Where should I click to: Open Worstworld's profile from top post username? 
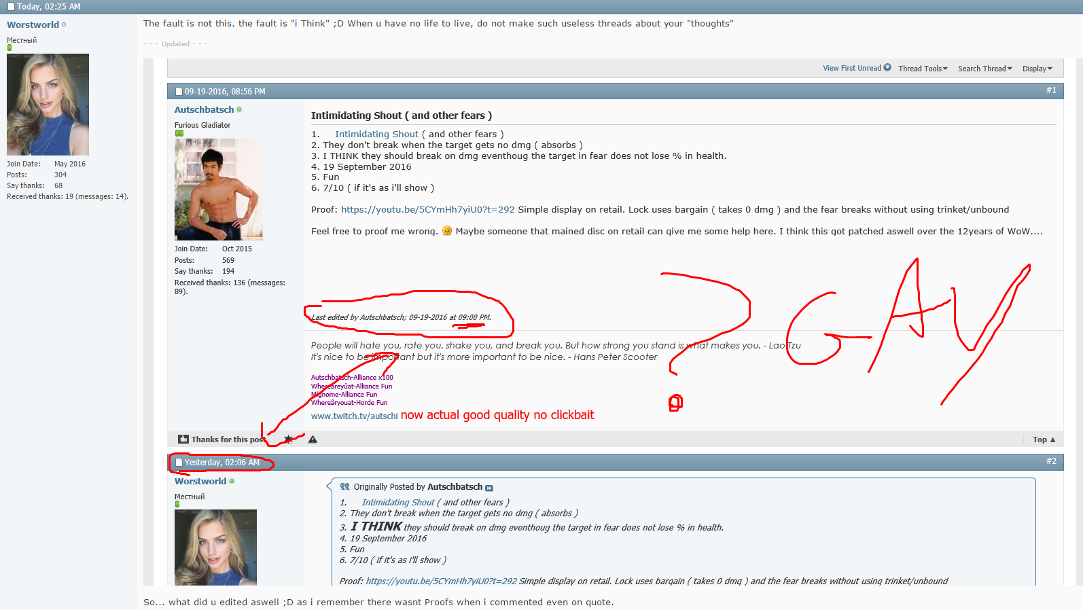[x=33, y=24]
